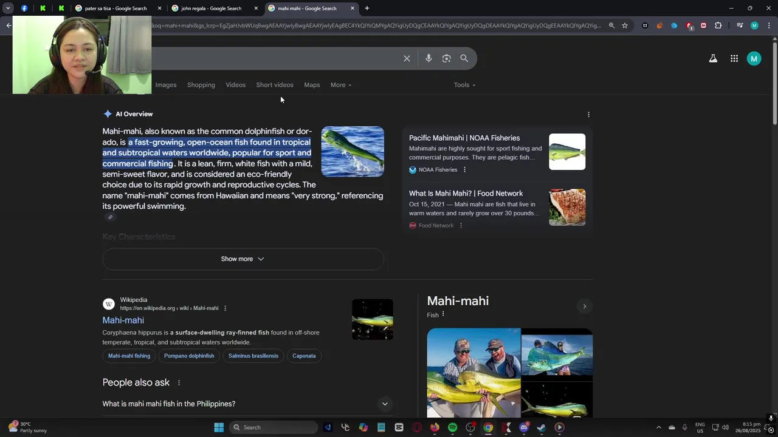Click the NOAA Fisheries mahimahi thumbnail
This screenshot has width=778, height=437.
(x=567, y=152)
